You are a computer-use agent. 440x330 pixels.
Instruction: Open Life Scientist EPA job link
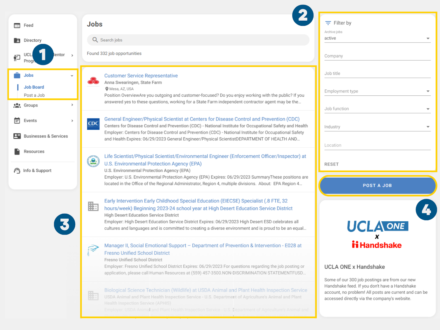coord(205,160)
